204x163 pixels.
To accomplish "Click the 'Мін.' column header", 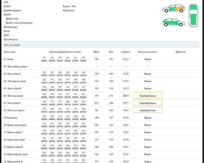I will pos(111,52).
